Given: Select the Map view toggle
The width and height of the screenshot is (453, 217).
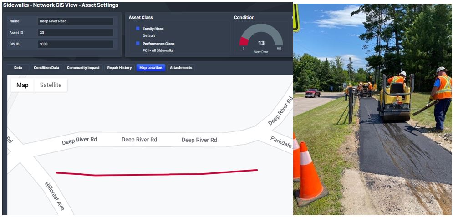Looking at the screenshot, I should click(22, 85).
